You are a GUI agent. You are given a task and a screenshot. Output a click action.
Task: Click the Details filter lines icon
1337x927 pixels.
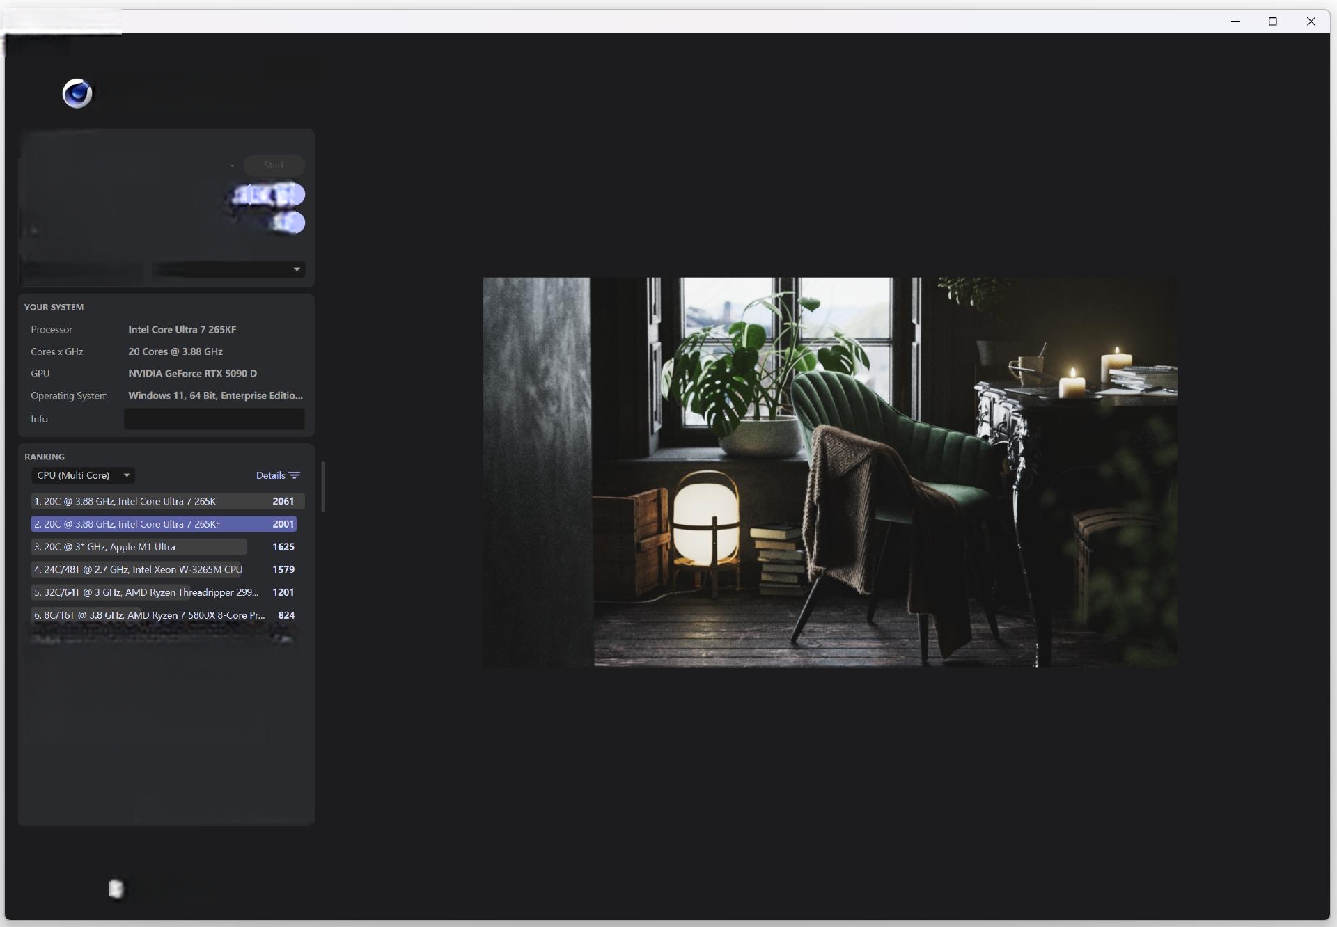pyautogui.click(x=295, y=475)
